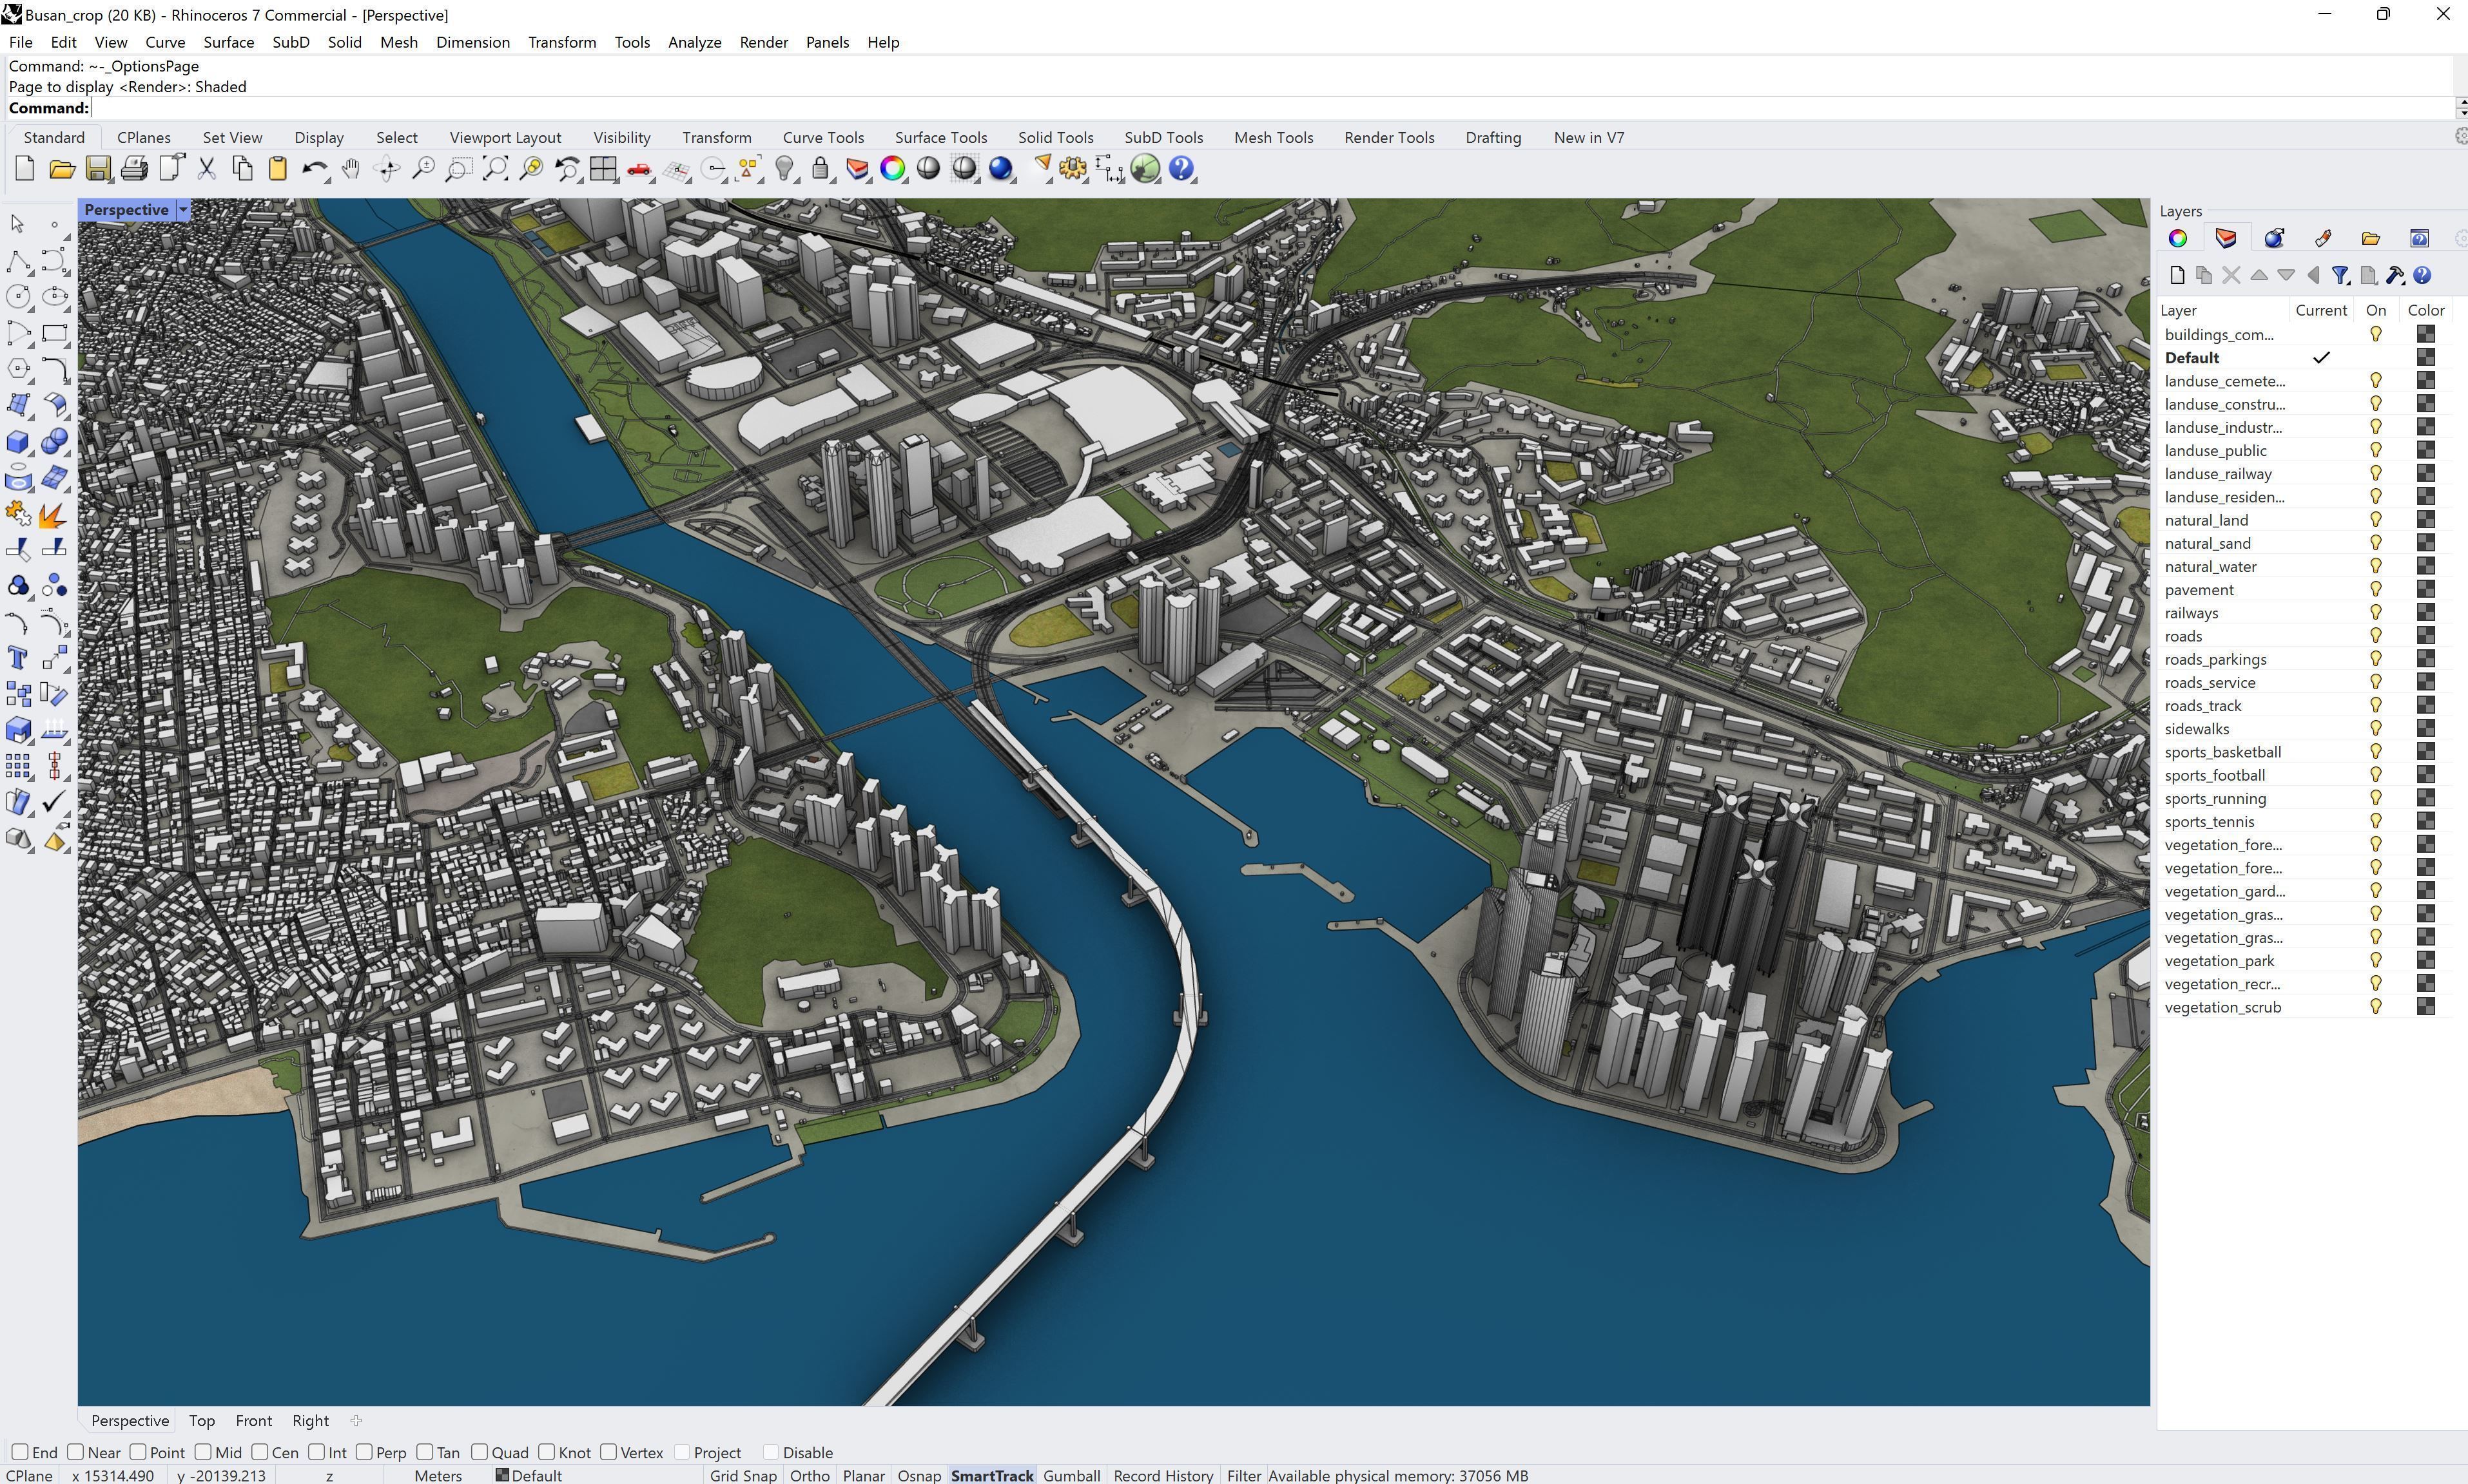Click the padlock Lock objects icon

821,169
